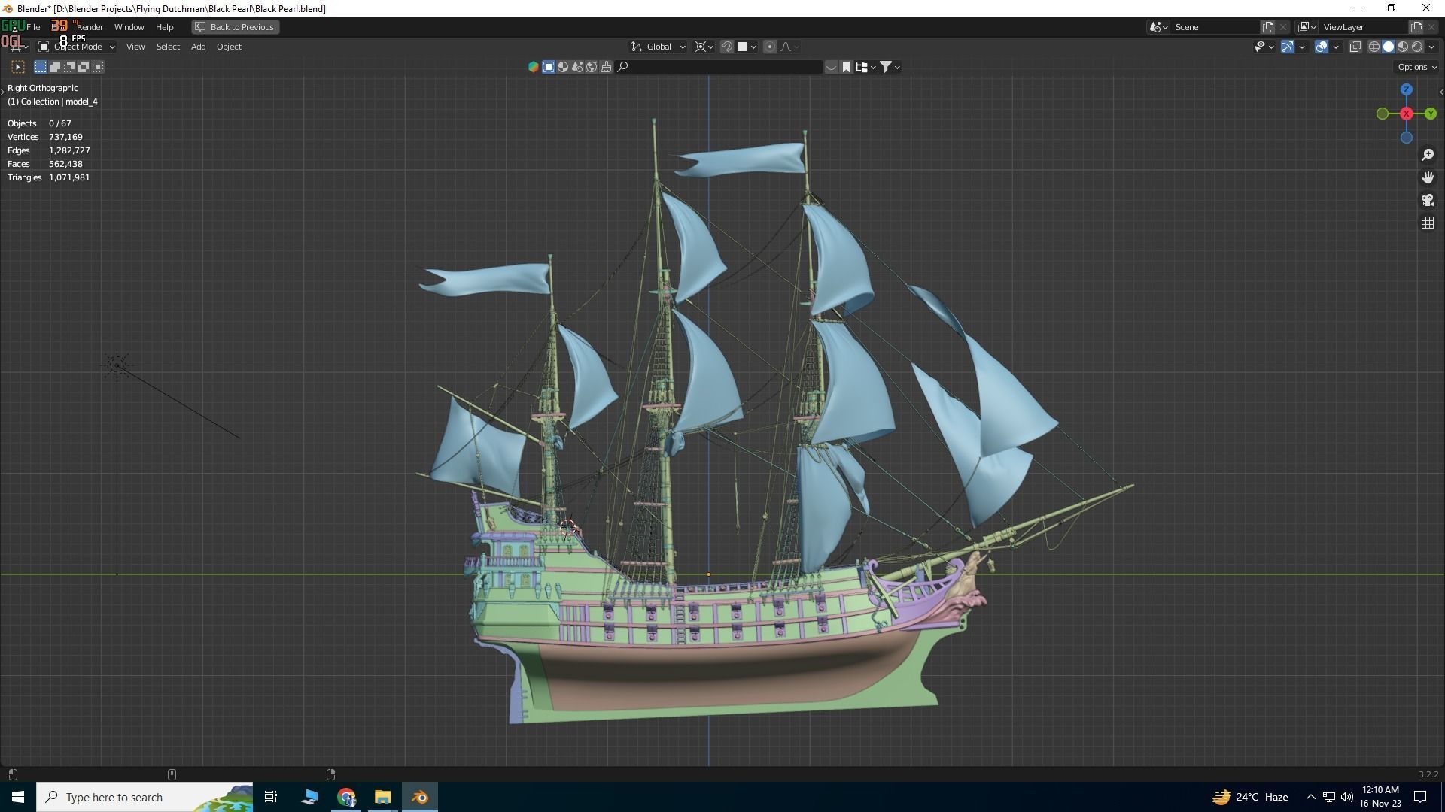Screen dimensions: 1445x812
Task: Choose the Extend existing selection mode
Action: 55,67
